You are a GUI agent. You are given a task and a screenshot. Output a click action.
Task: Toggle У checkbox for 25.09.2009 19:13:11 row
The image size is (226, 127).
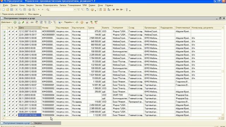click(x=10, y=88)
